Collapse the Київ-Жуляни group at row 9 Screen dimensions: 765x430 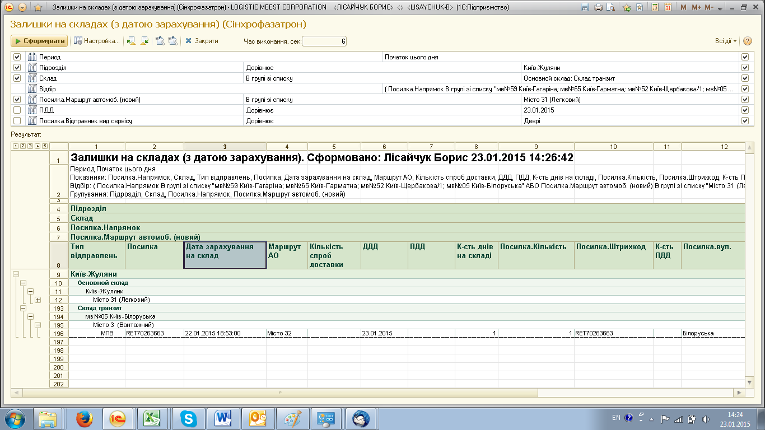[16, 275]
